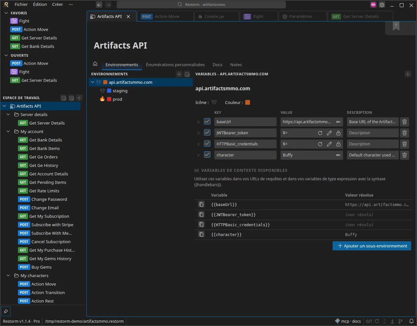417x326 pixels.
Task: Open the Fichier menu
Action: click(x=21, y=5)
